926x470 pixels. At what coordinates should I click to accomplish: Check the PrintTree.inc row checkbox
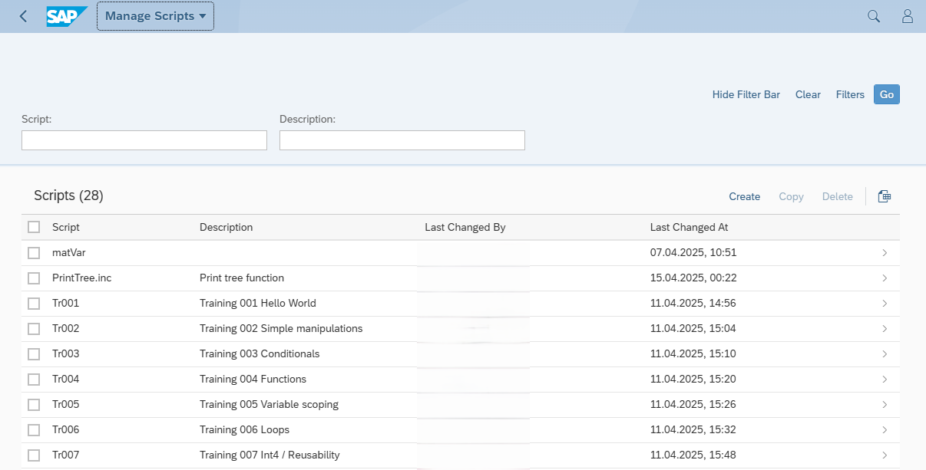(x=34, y=278)
